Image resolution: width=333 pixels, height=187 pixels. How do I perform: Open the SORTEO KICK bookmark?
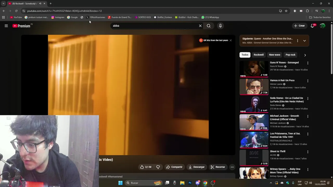[143, 17]
